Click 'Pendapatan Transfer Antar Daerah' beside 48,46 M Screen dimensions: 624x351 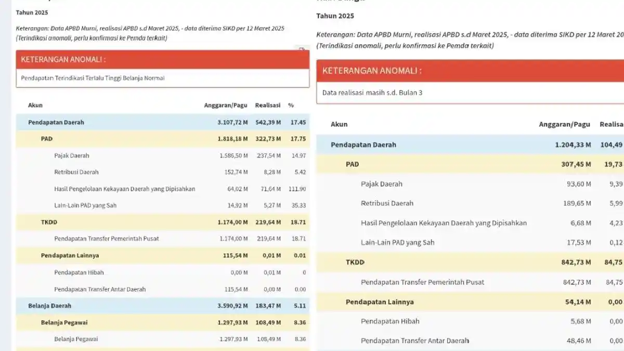point(415,341)
